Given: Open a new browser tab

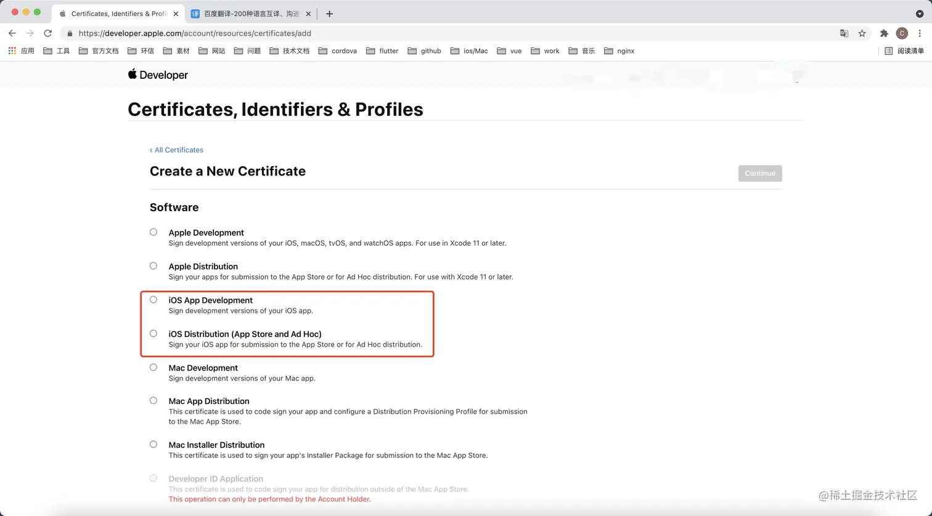Looking at the screenshot, I should 329,14.
